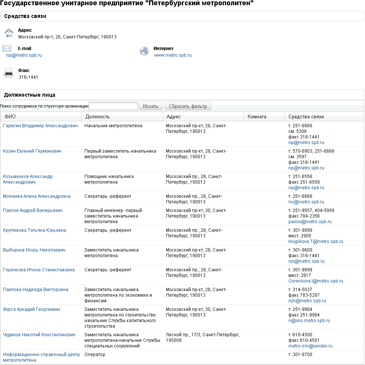
Task: Open the www.metro.spb.ru website link
Action: pos(173,55)
